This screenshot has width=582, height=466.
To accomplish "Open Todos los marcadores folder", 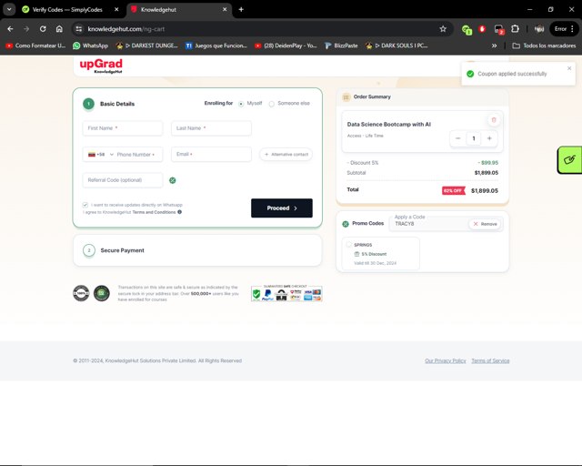I will tap(544, 46).
